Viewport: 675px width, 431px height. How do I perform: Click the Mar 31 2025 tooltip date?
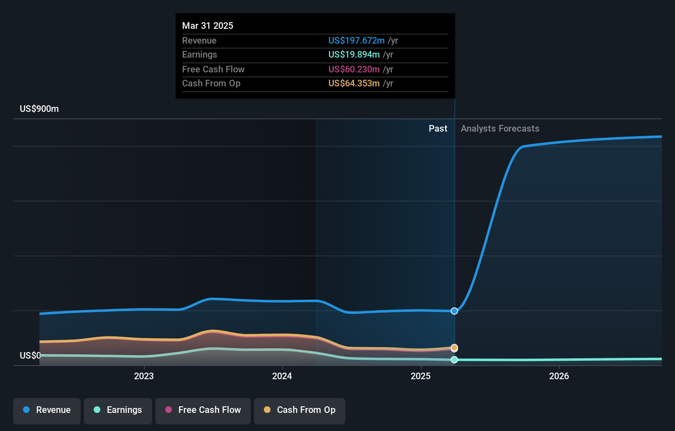(x=208, y=26)
